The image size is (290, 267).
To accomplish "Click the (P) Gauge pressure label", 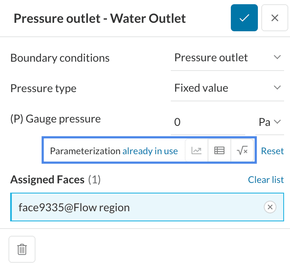I will 55,119.
